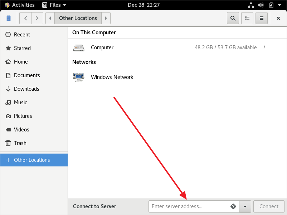Image resolution: width=287 pixels, height=215 pixels.
Task: Expand the Files application menu
Action: 54,5
